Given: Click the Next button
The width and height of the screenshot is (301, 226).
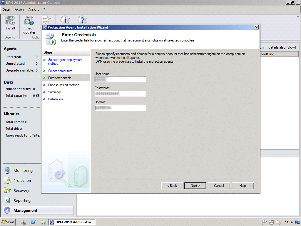Looking at the screenshot, I should [195, 186].
